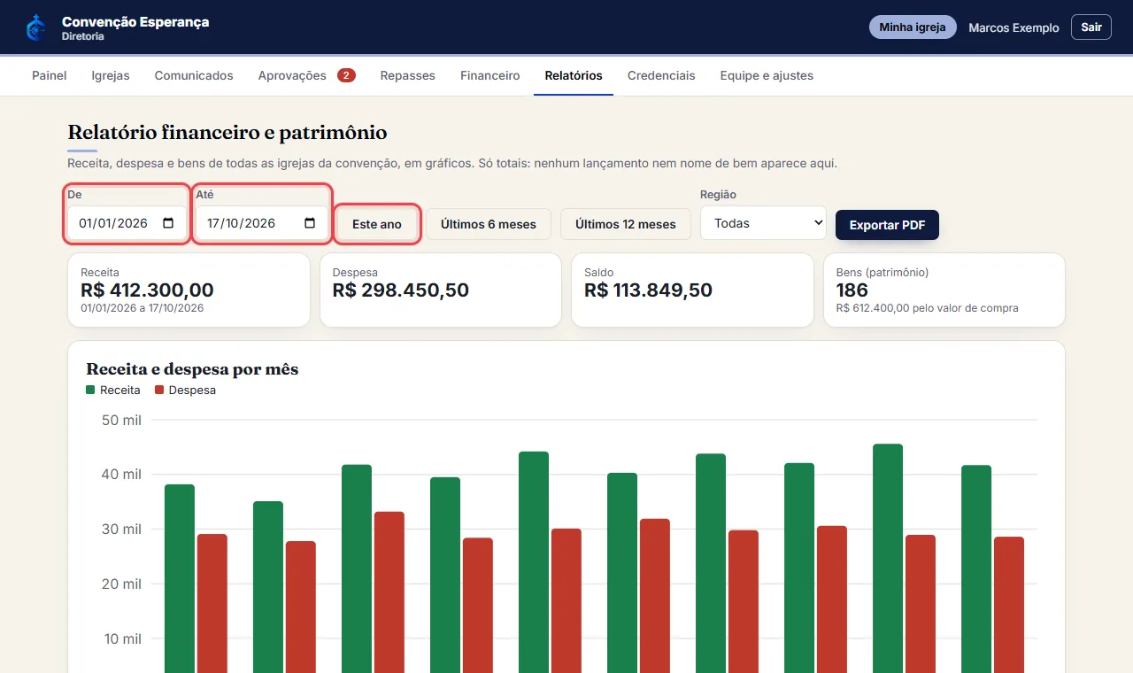This screenshot has width=1133, height=673.
Task: Click the Minha igreja button
Action: click(x=913, y=27)
